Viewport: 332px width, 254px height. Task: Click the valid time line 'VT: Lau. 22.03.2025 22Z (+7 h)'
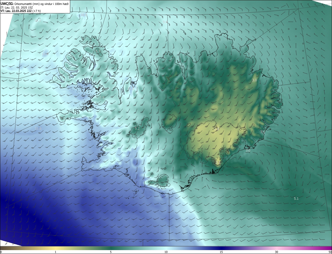(20, 11)
